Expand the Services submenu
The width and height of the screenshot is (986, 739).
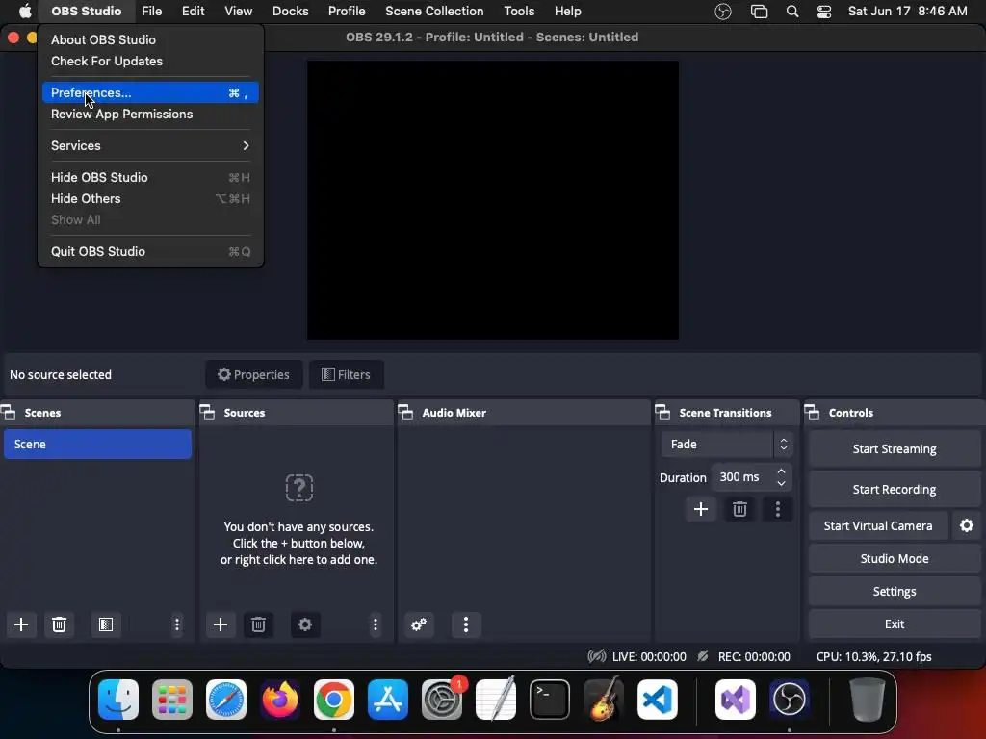click(x=150, y=146)
